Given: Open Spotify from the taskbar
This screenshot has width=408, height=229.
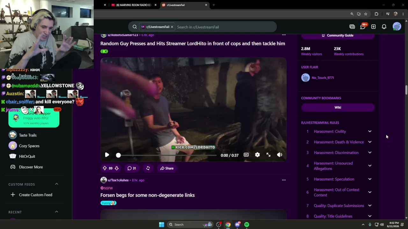Looking at the screenshot, I should (247, 225).
